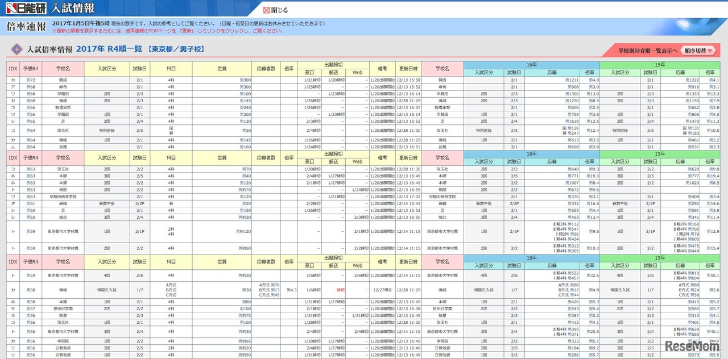
Task: Open the 順序切替 order switch dropdown
Action: coord(698,51)
